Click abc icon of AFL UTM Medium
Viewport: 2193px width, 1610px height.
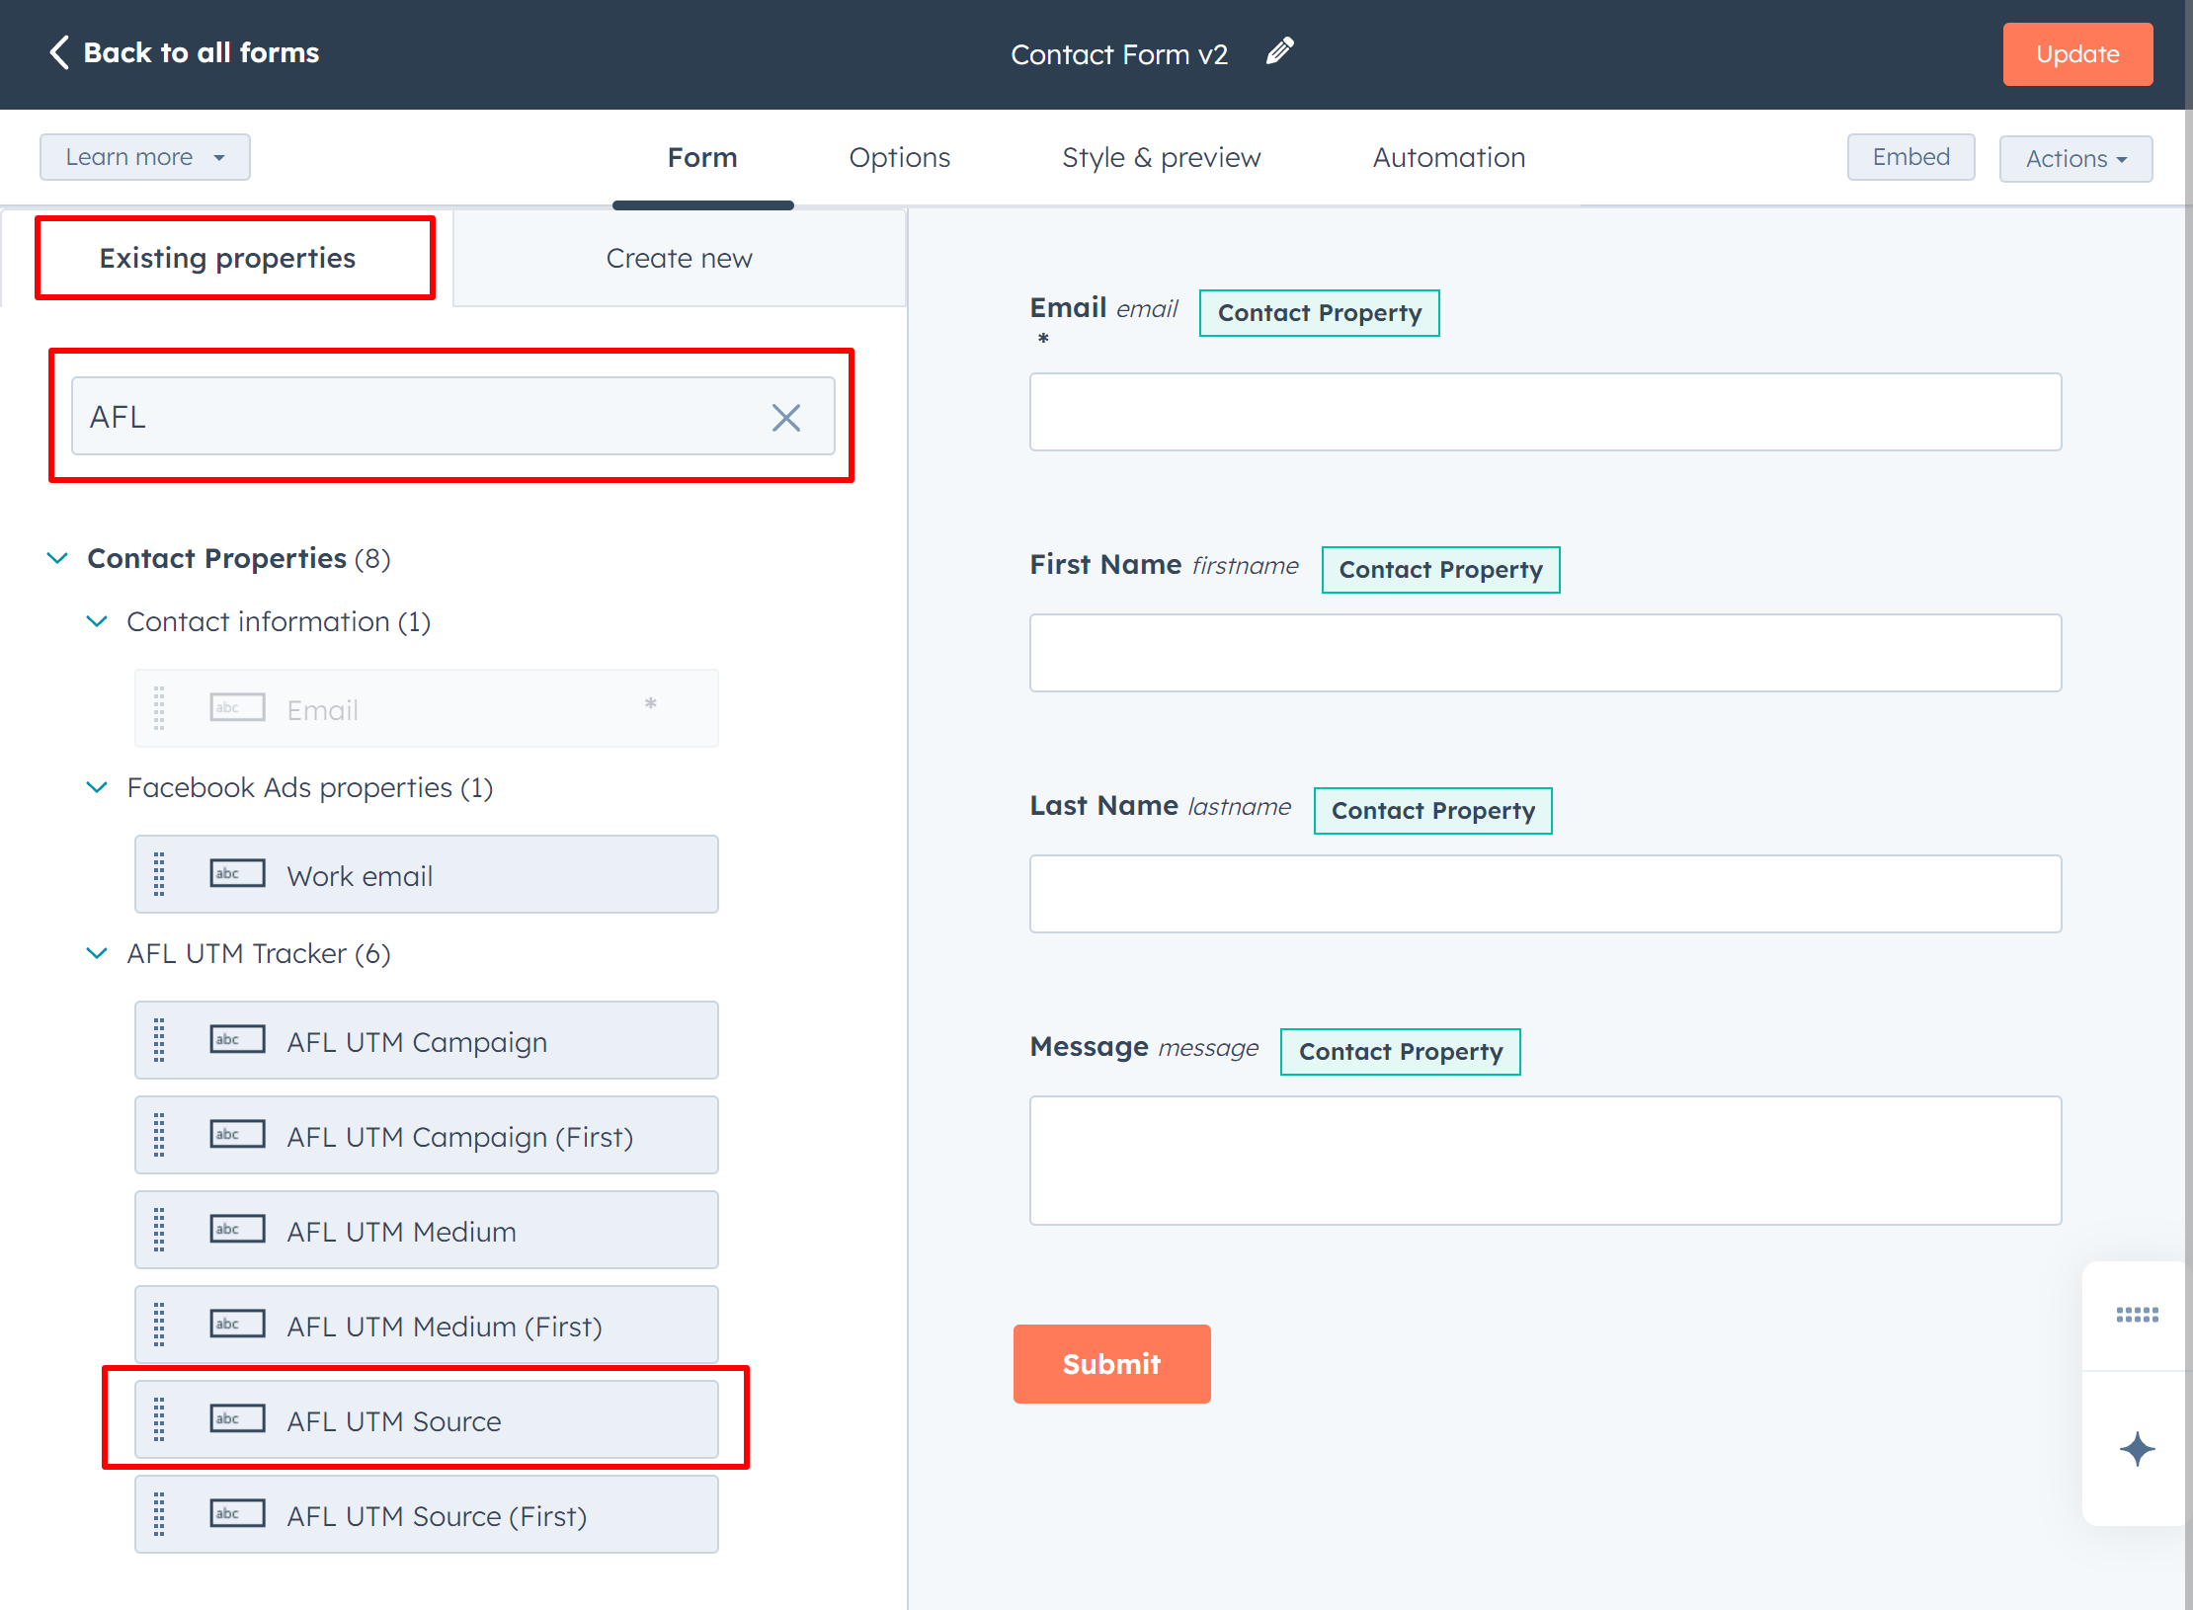click(x=237, y=1230)
